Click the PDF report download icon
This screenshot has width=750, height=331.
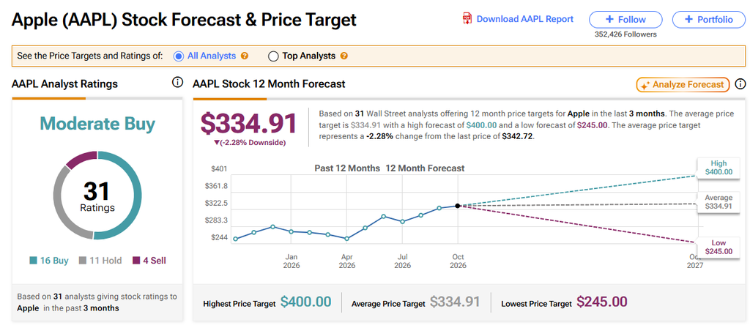point(467,19)
